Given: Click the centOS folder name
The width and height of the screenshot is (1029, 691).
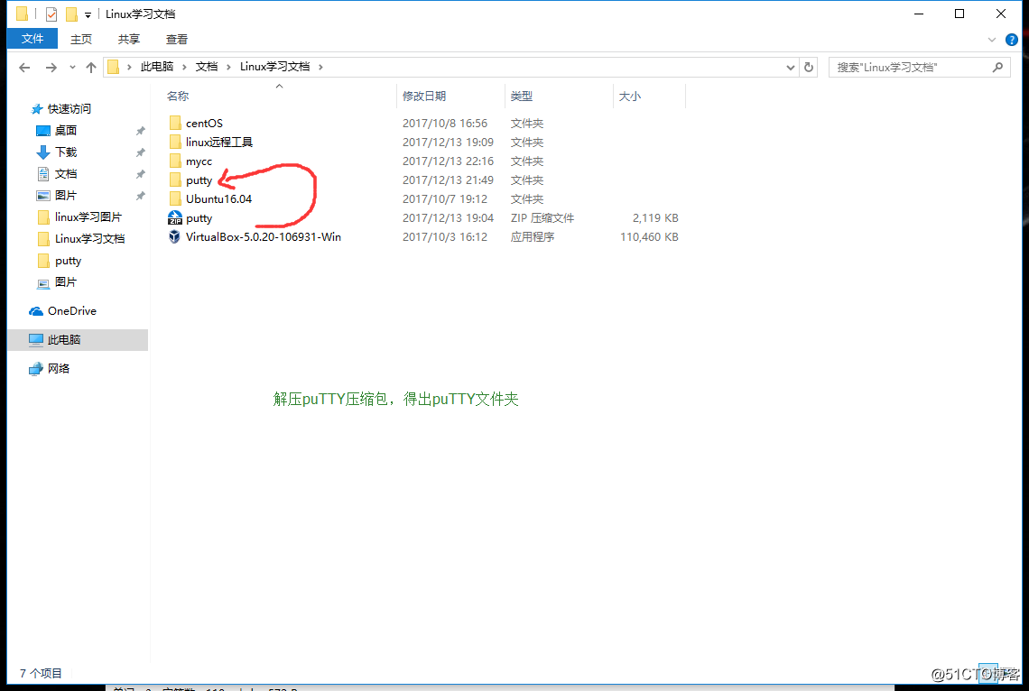Looking at the screenshot, I should [x=204, y=124].
